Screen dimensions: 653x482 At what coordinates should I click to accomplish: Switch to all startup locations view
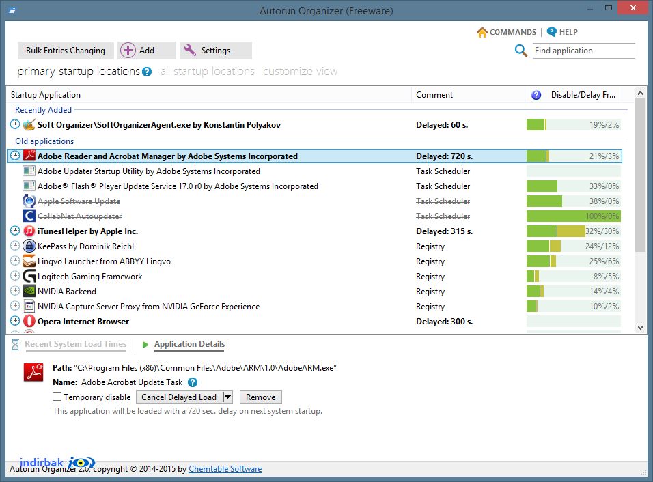[x=207, y=72]
